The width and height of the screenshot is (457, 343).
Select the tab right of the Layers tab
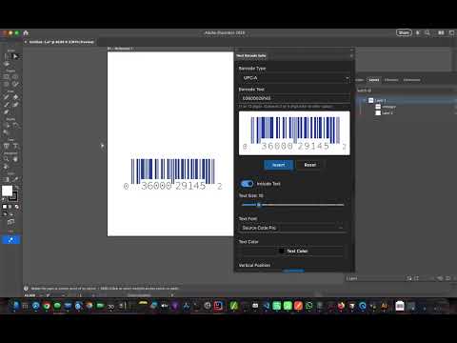click(391, 80)
